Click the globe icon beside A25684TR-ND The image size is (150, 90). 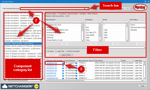click(x=63, y=63)
